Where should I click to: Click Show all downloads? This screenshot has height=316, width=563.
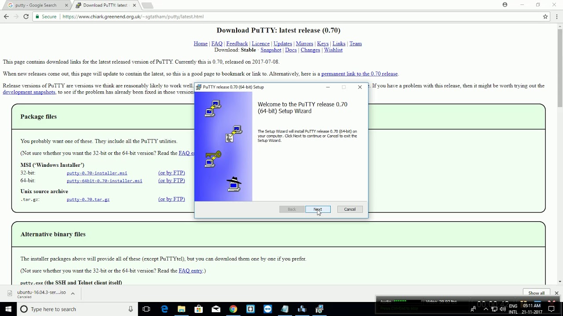point(536,293)
